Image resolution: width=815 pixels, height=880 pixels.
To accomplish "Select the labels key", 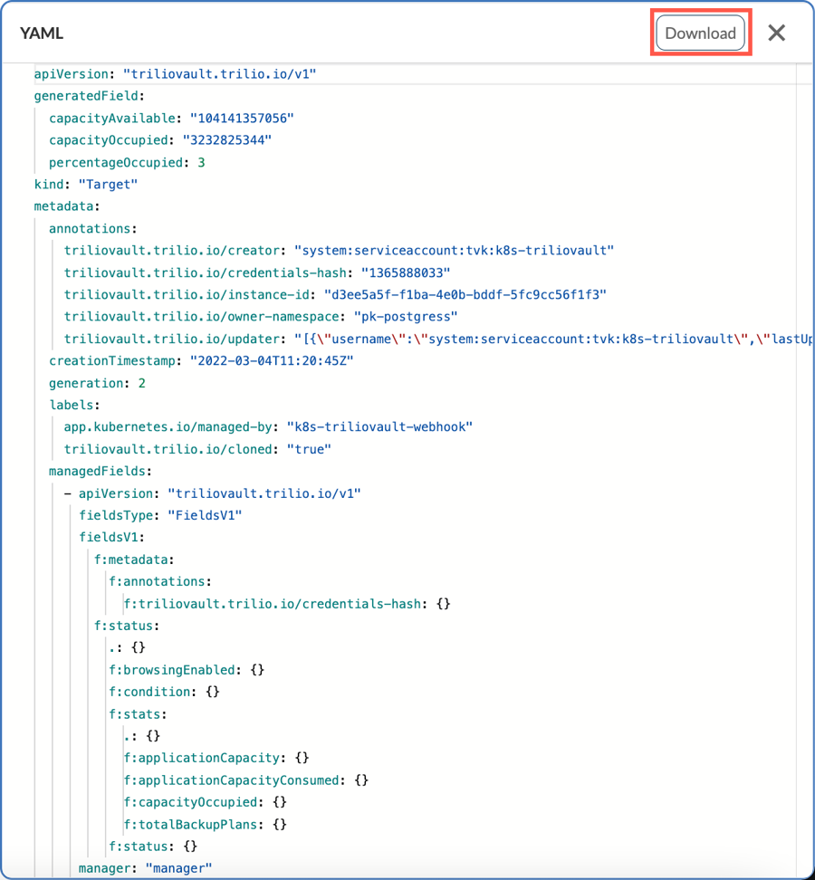I will click(73, 406).
